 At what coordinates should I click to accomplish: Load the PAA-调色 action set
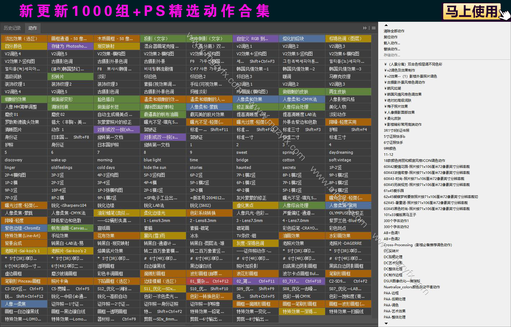(x=391, y=305)
